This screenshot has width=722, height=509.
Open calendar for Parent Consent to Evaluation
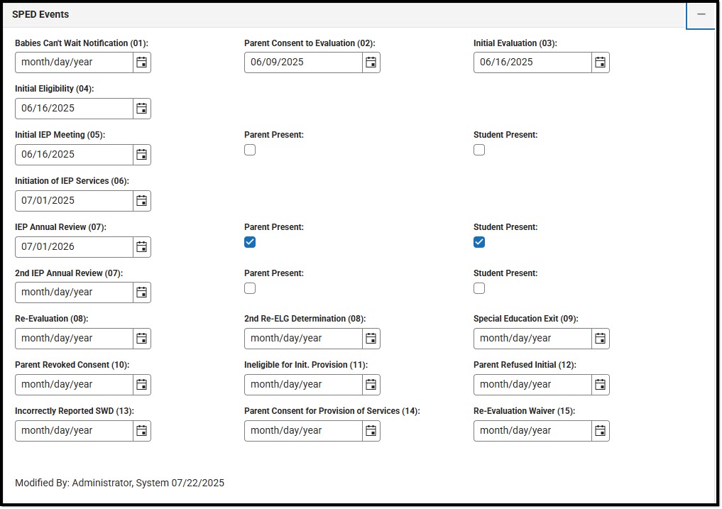click(371, 62)
